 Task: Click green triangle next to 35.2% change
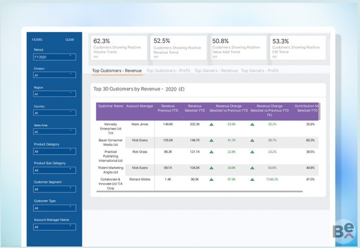click(252, 124)
